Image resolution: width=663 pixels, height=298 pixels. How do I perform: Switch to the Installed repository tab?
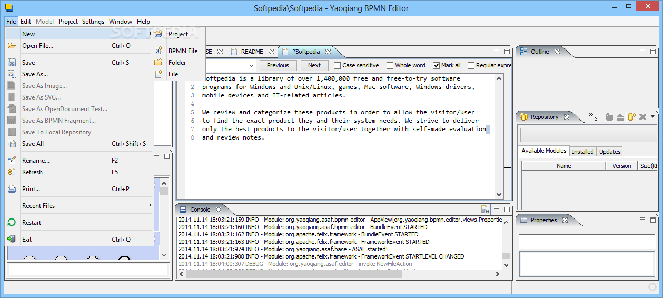click(583, 152)
